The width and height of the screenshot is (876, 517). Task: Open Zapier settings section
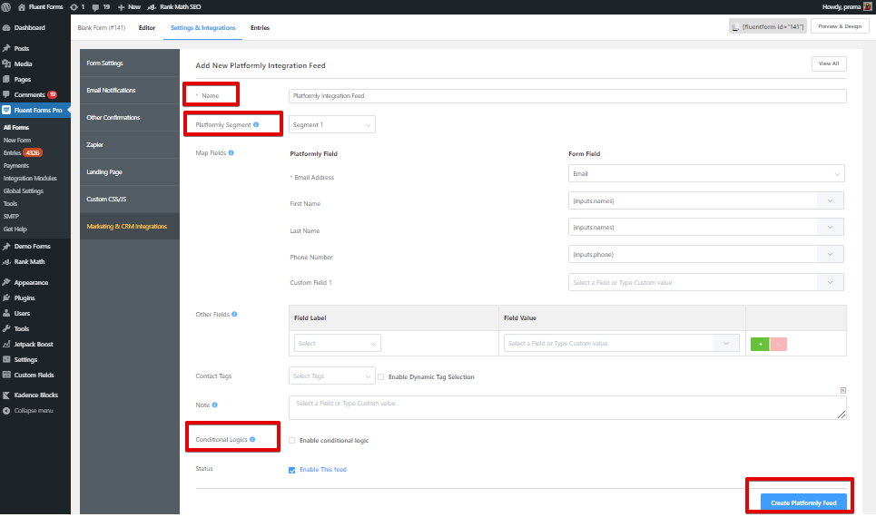coord(130,144)
